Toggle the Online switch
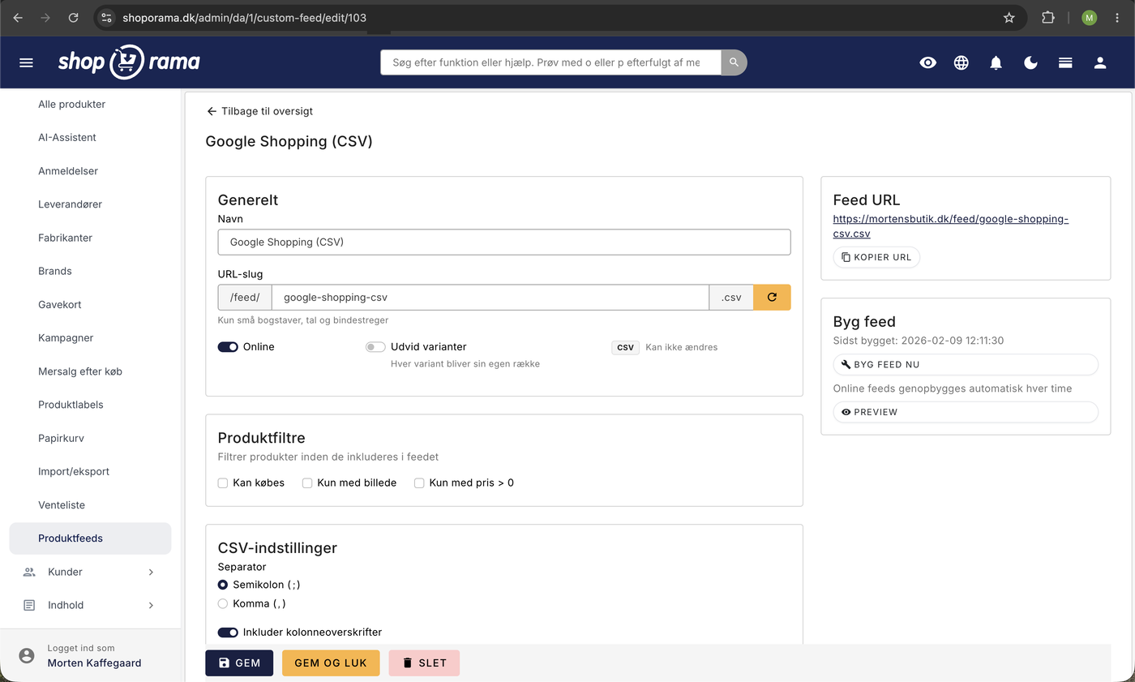This screenshot has height=682, width=1135. point(228,347)
